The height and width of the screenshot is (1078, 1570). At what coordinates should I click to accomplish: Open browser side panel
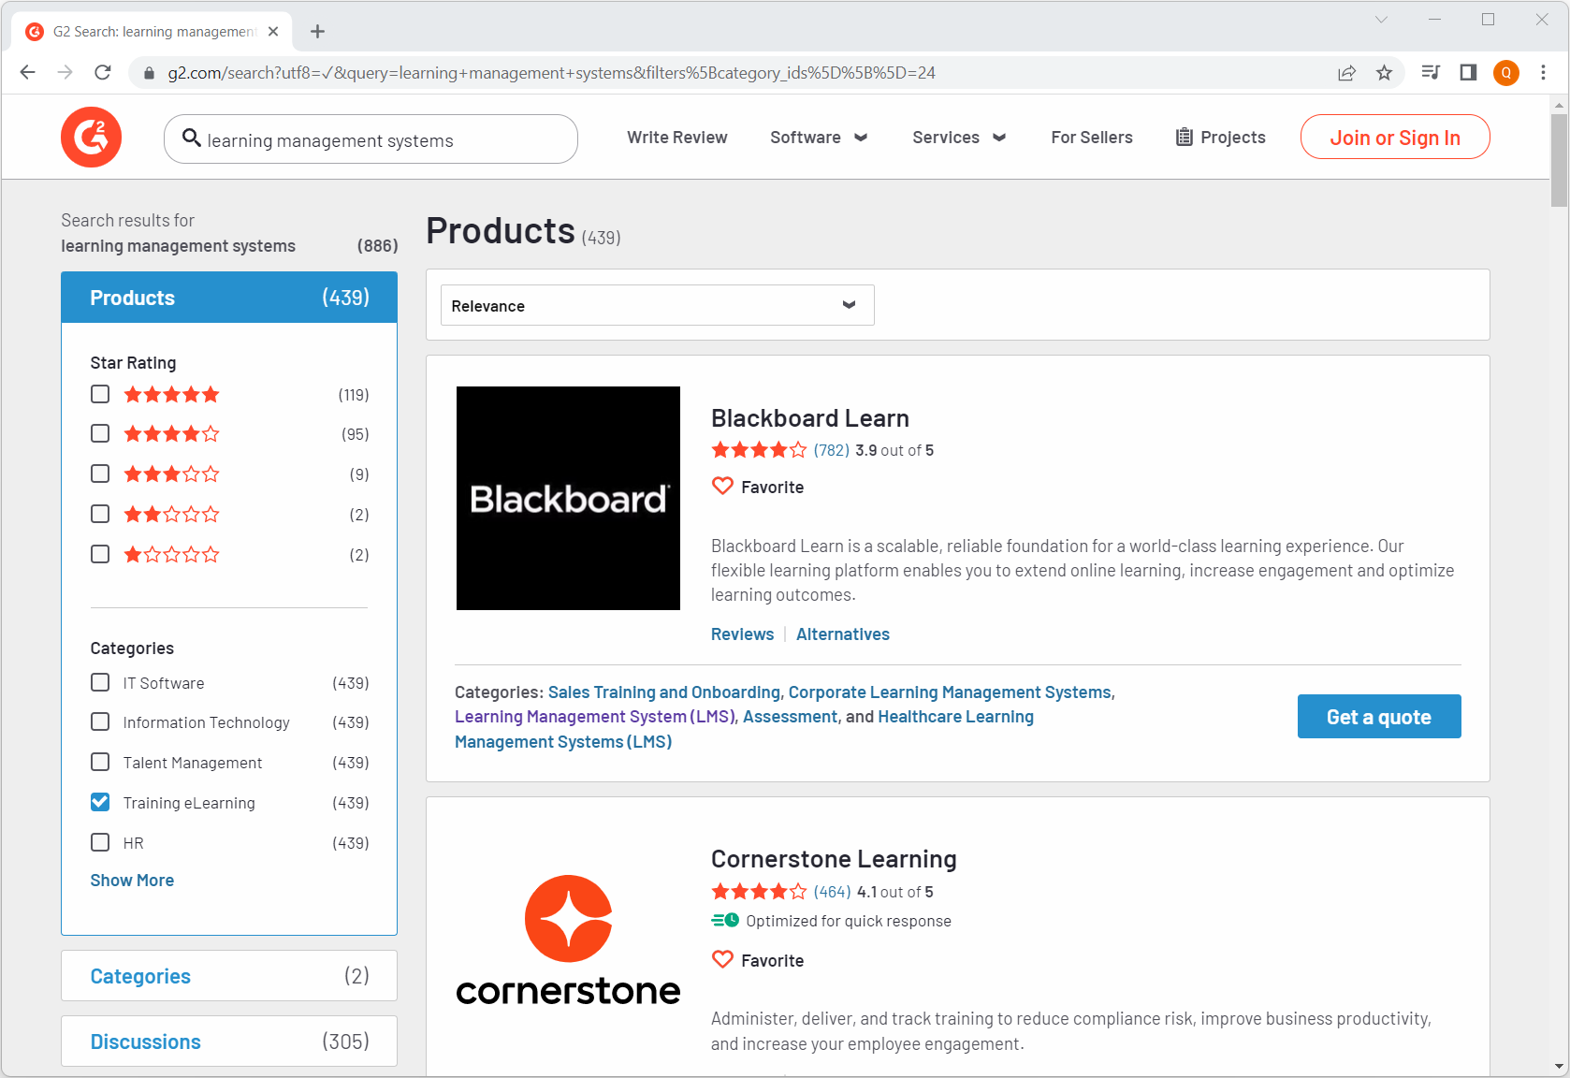1468,72
